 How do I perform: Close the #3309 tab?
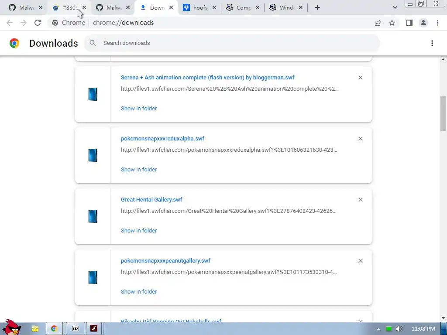click(84, 8)
